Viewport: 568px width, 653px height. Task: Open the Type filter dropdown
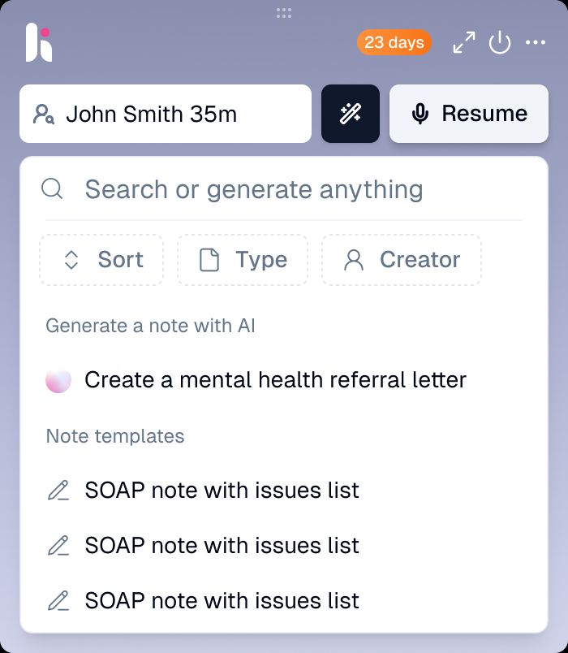(243, 260)
